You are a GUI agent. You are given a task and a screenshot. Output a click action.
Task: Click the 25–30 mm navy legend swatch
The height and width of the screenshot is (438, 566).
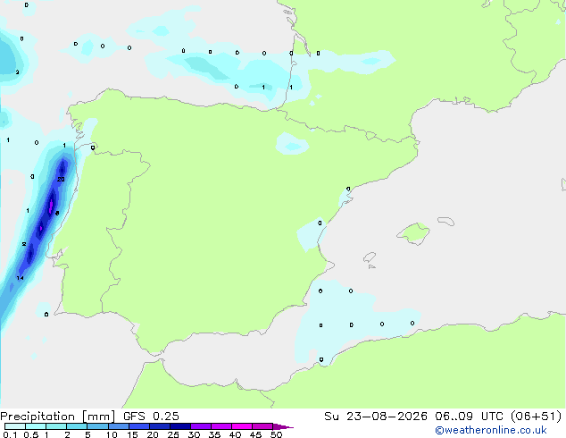coord(179,426)
